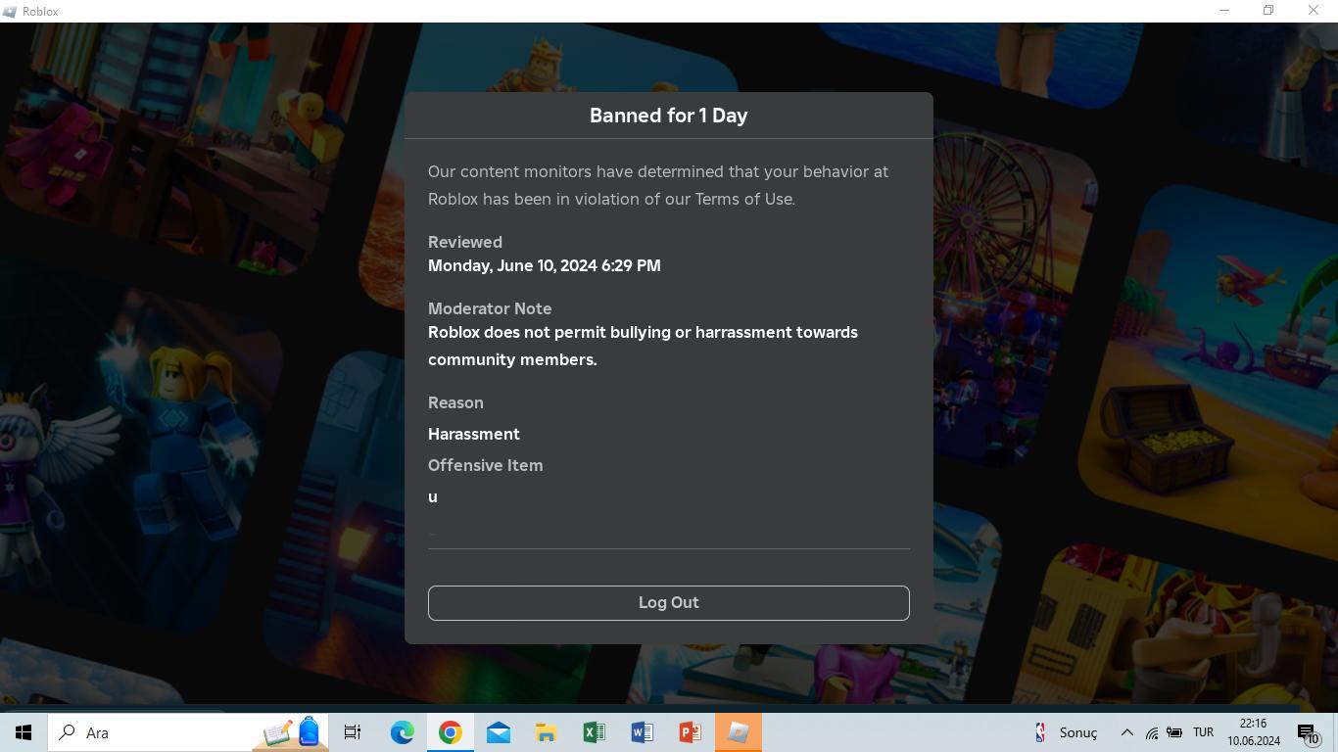Screen dimensions: 1338x752
Task: Open the Windows Start menu
Action: pyautogui.click(x=24, y=732)
